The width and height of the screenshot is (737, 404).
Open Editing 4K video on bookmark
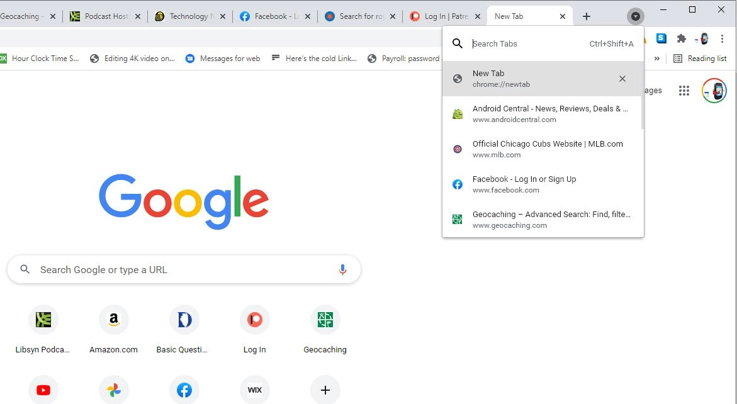click(x=133, y=59)
